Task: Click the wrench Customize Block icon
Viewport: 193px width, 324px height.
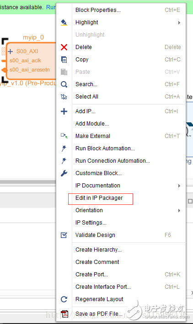Action: [x=64, y=173]
